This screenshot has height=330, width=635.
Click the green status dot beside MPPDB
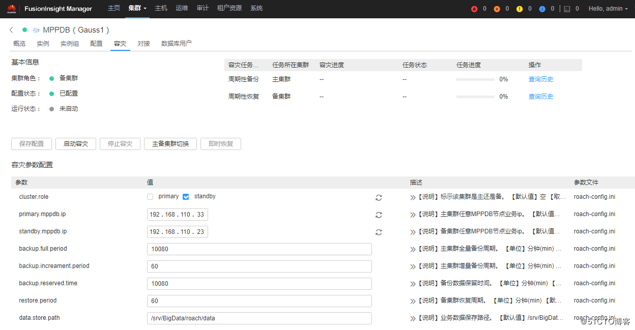24,30
